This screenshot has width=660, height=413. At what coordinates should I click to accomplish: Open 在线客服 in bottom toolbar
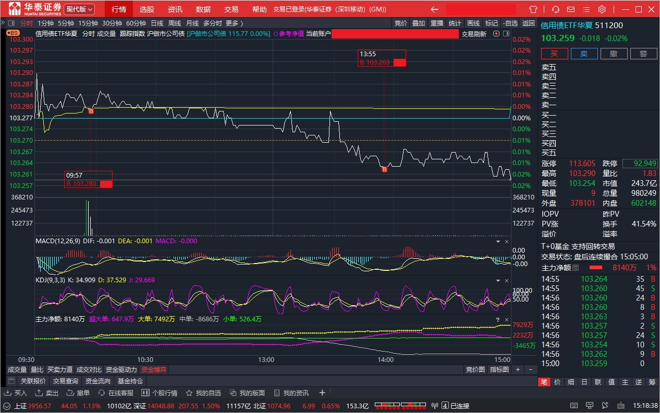tap(116, 393)
